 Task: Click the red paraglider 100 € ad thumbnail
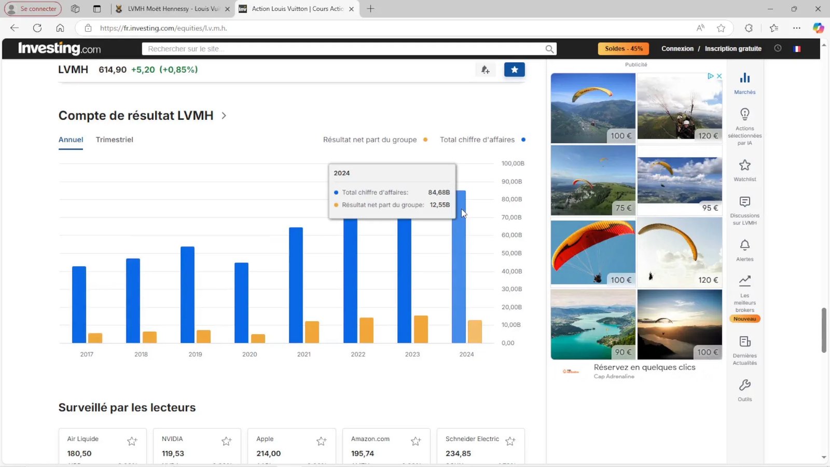click(x=593, y=252)
